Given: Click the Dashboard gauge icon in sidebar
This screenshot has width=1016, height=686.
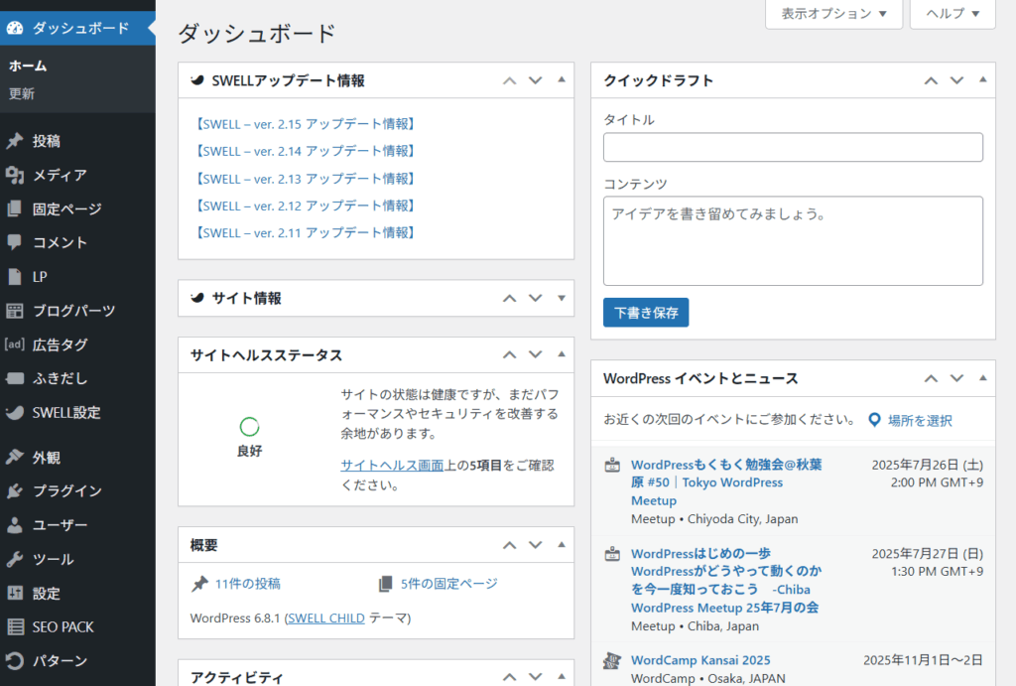Looking at the screenshot, I should pos(15,28).
